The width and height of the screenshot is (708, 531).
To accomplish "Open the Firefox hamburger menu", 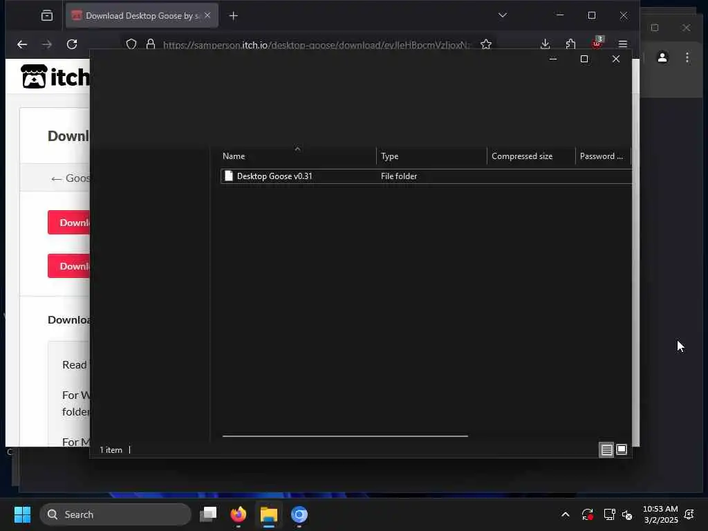I will coord(623,44).
